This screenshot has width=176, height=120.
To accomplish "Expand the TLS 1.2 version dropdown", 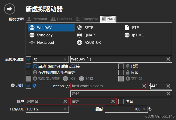I will 47,109.
